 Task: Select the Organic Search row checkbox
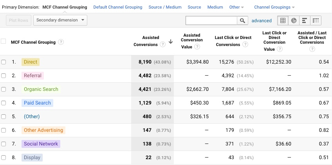pyautogui.click(x=4, y=89)
